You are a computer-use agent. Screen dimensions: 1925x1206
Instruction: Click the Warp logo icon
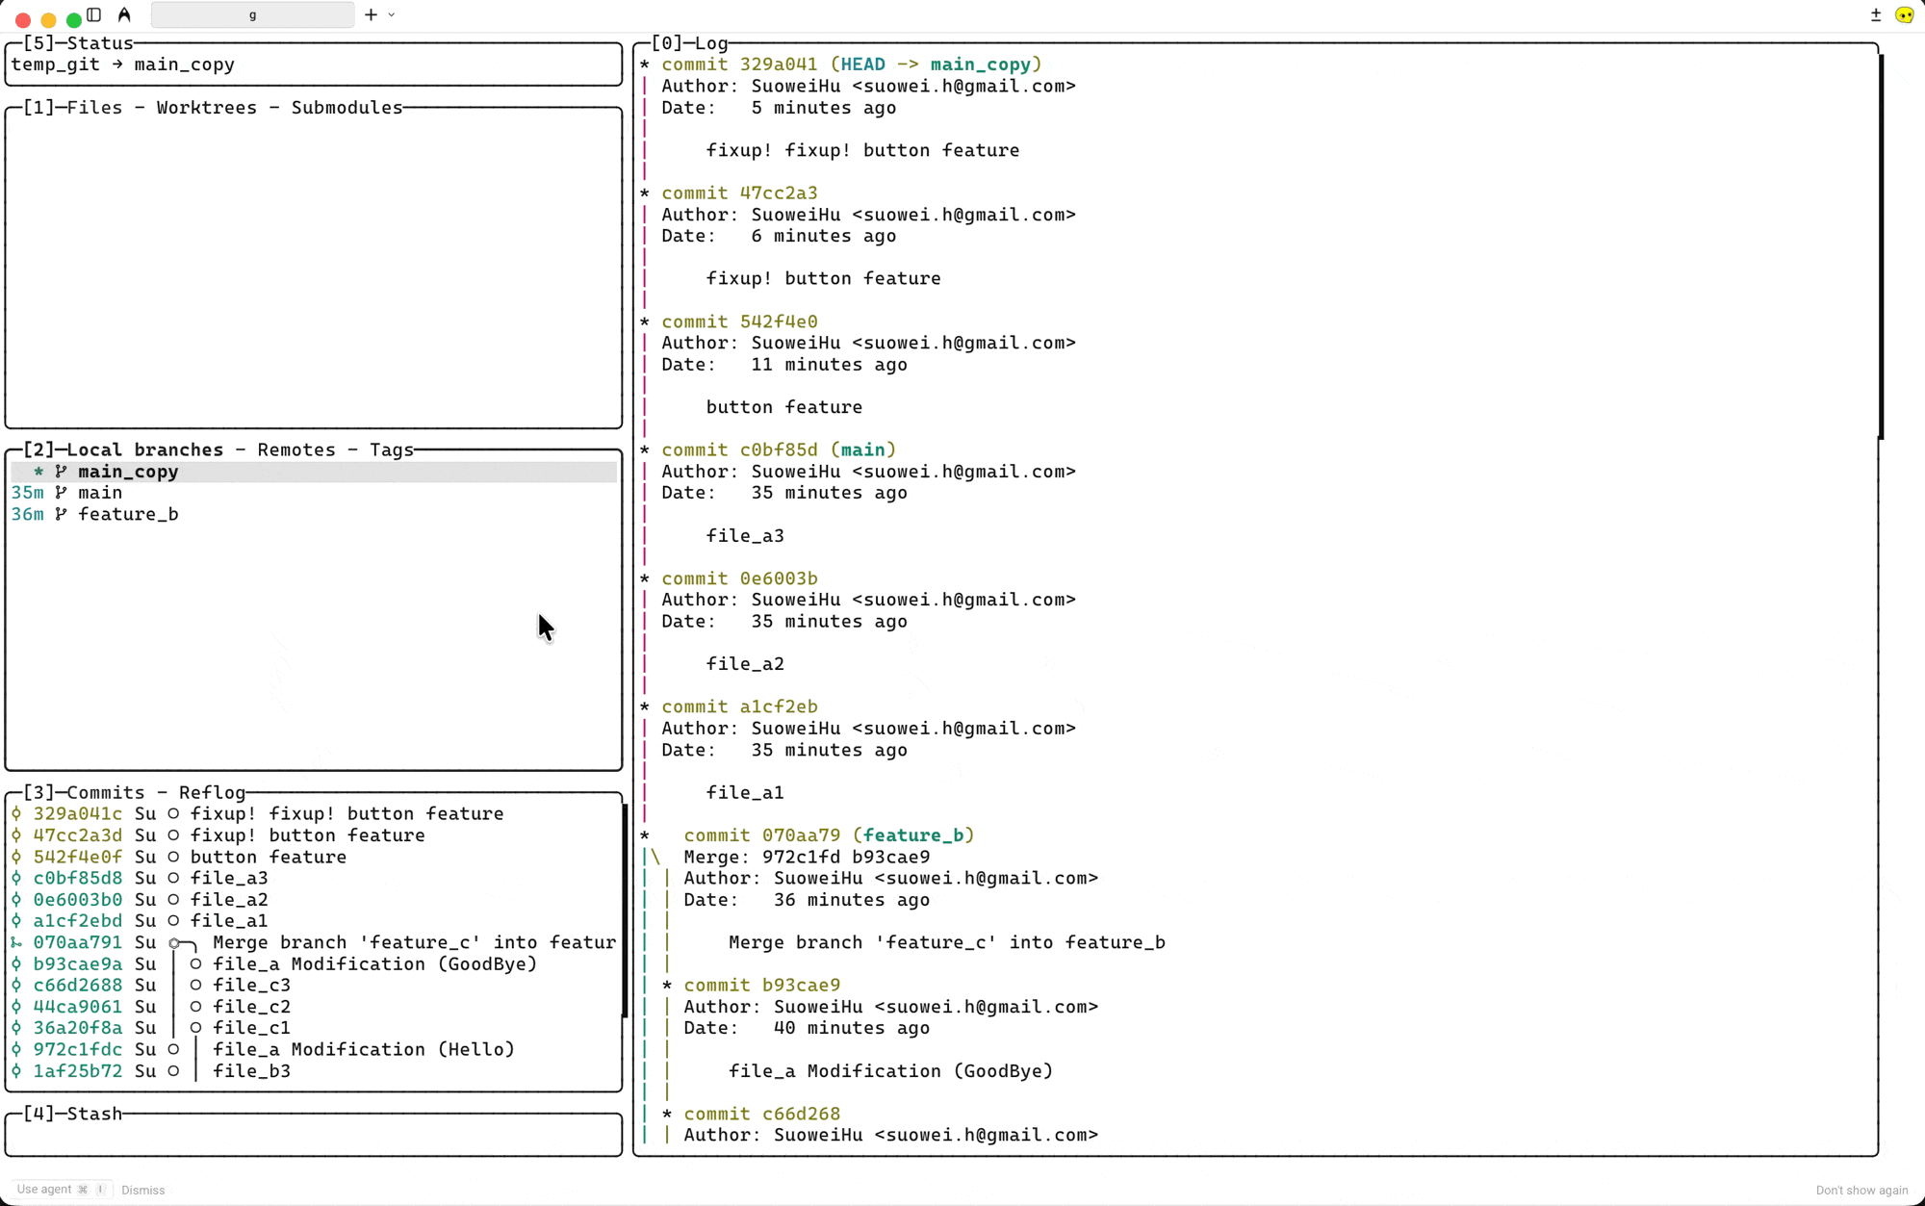pyautogui.click(x=124, y=14)
